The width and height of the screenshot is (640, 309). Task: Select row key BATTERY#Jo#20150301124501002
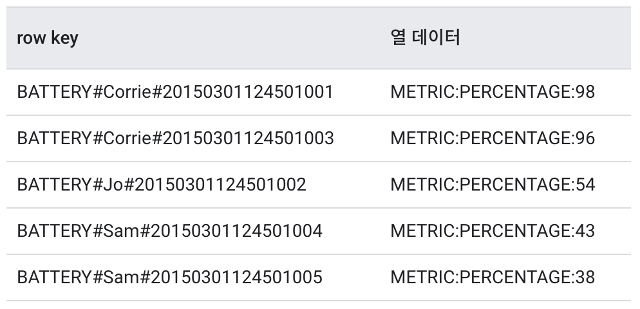click(x=162, y=185)
